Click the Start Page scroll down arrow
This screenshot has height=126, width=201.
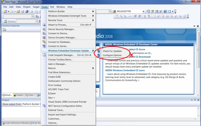(198, 95)
